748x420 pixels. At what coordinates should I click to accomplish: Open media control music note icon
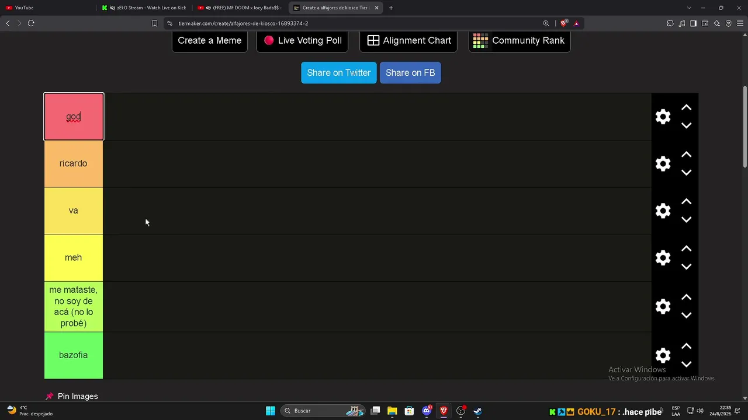pyautogui.click(x=682, y=23)
